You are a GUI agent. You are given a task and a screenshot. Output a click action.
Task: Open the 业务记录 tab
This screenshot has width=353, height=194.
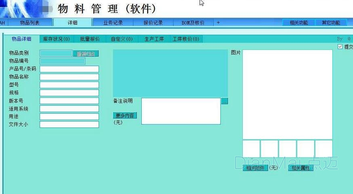point(113,23)
